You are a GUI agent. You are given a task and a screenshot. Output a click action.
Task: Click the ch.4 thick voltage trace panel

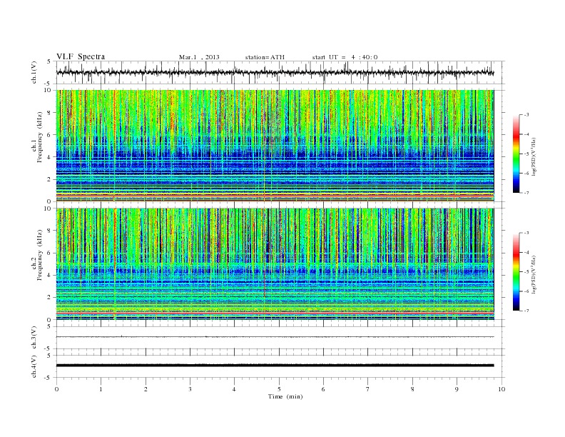tap(280, 366)
